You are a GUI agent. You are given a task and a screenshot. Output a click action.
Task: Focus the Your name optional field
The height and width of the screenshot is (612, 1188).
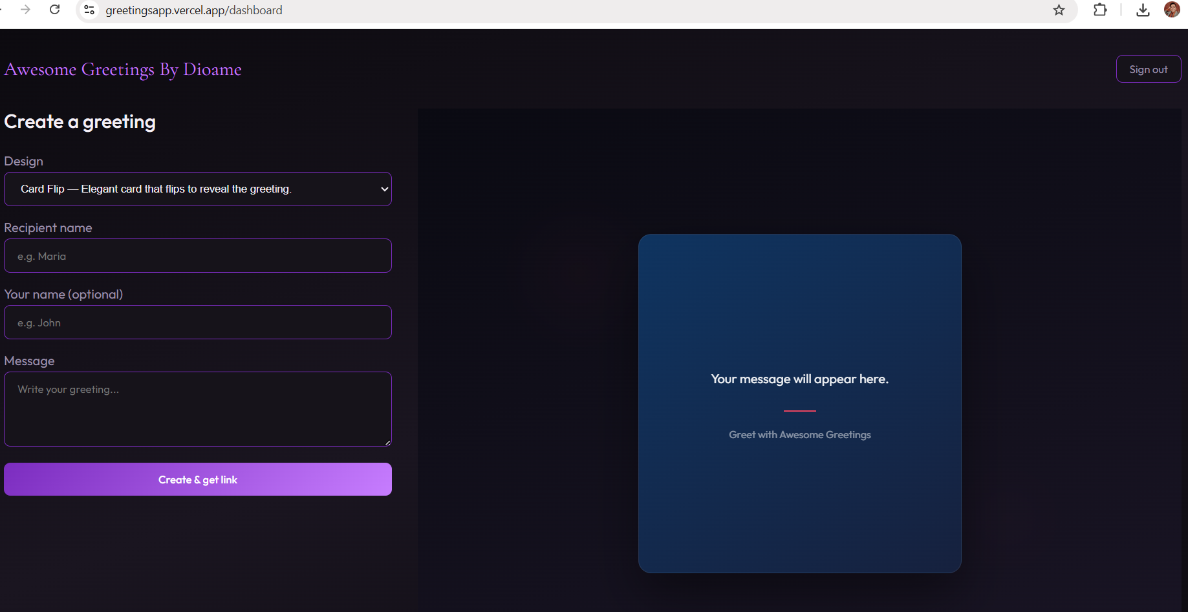[x=198, y=322]
